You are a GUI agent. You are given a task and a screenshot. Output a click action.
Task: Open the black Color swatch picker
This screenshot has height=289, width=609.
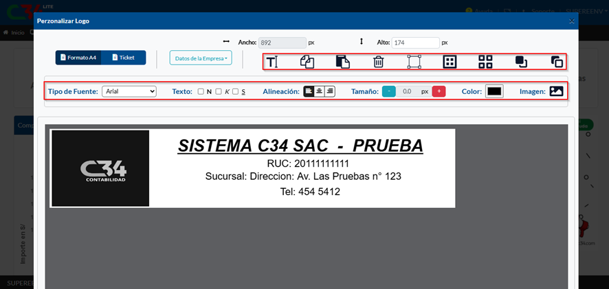click(494, 91)
